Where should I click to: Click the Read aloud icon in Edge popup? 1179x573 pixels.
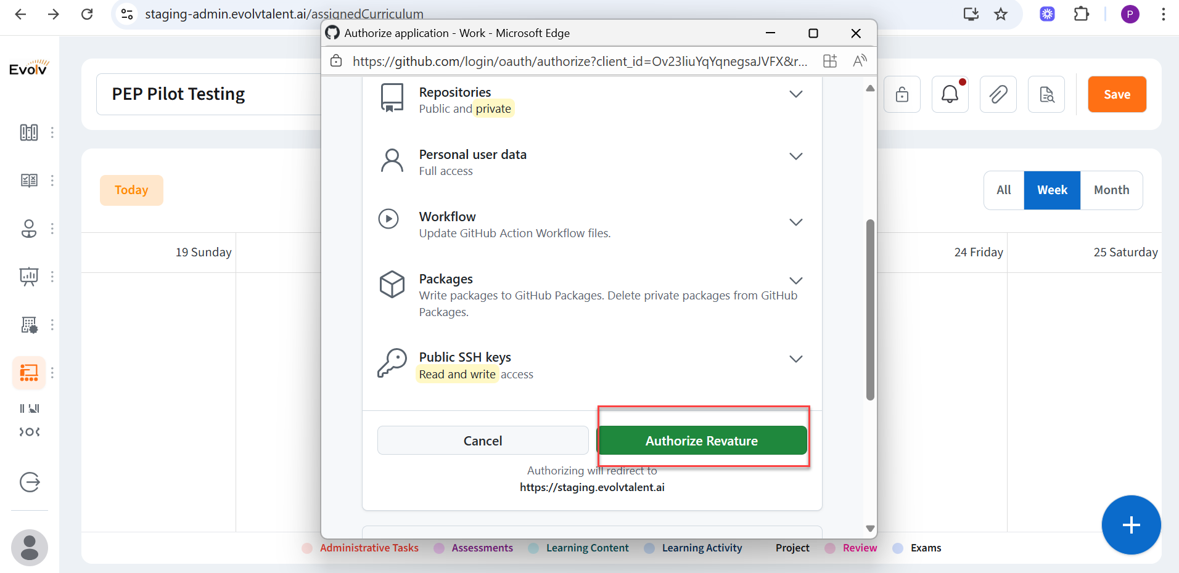(x=860, y=61)
